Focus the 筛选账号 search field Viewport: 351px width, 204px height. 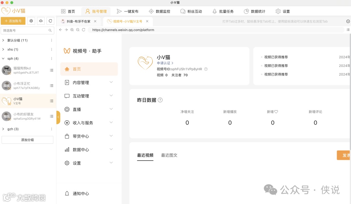(x=27, y=30)
